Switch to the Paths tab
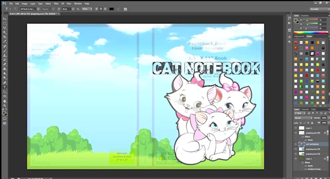The image size is (330, 179). (313, 109)
